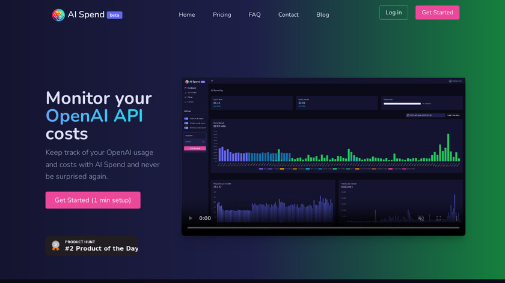Play the dashboard demo video
505x283 pixels.
click(191, 218)
